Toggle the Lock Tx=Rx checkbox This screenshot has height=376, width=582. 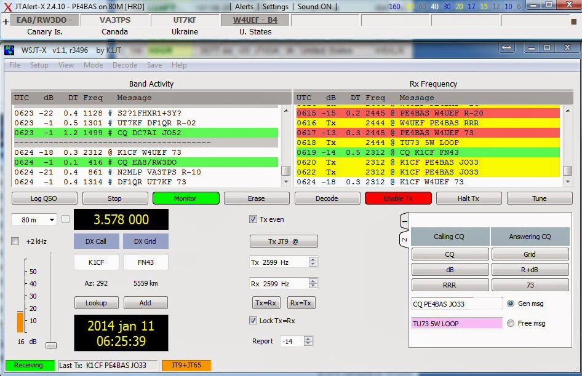click(x=253, y=320)
